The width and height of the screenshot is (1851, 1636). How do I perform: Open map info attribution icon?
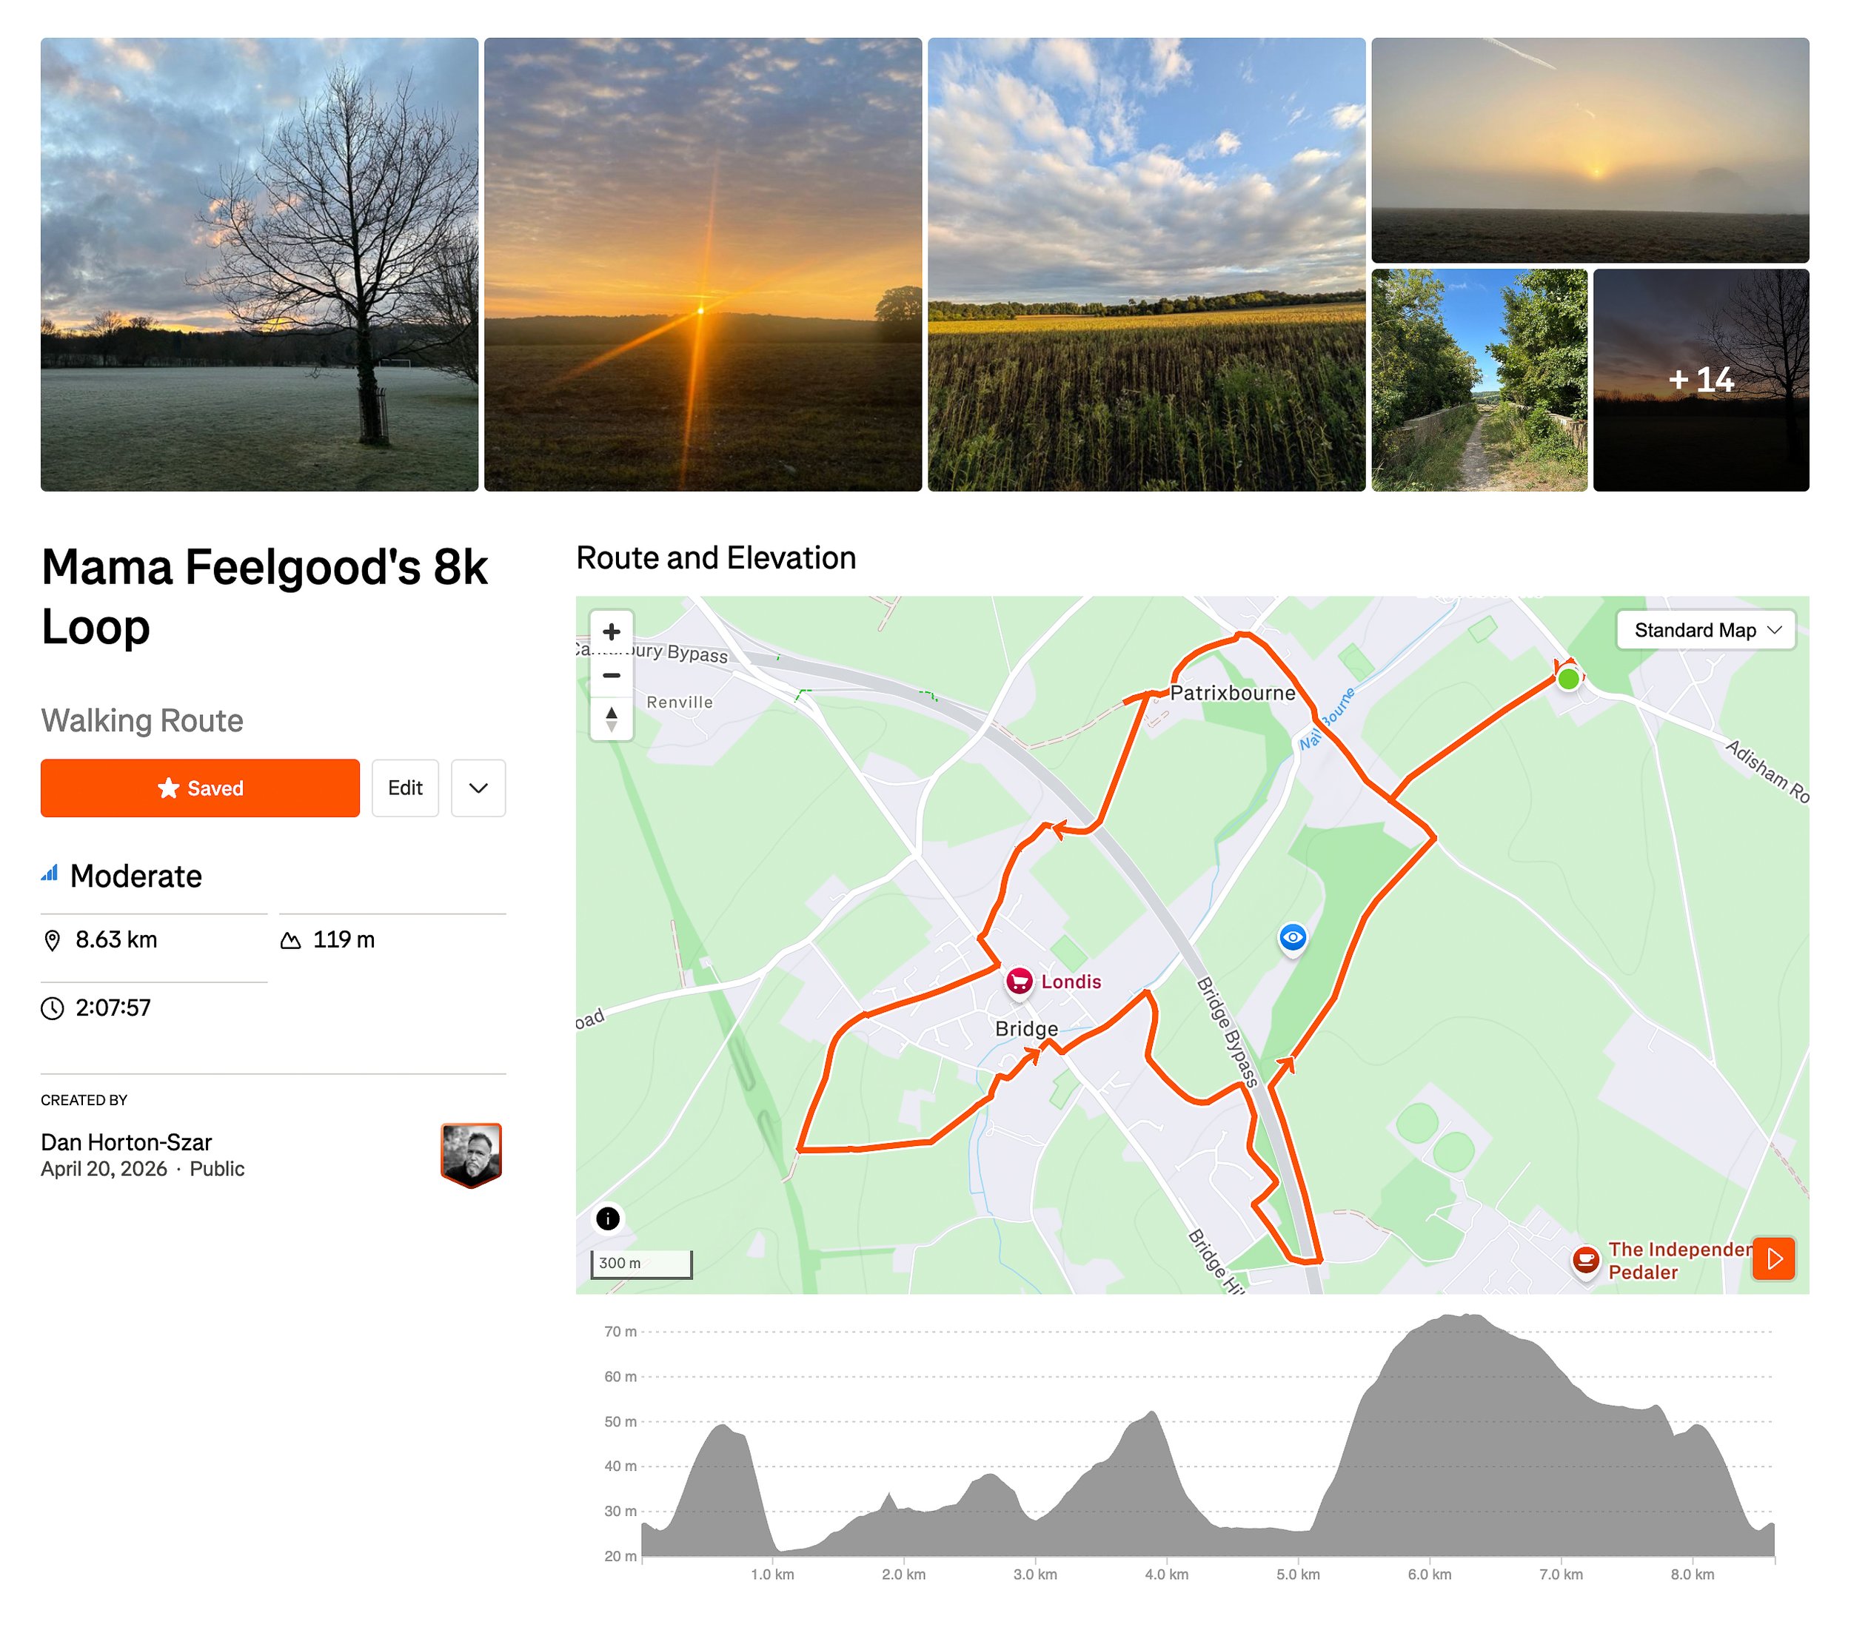click(x=608, y=1218)
